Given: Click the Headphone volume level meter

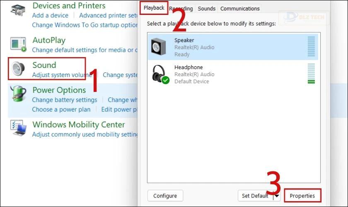Looking at the screenshot, I should pos(311,73).
